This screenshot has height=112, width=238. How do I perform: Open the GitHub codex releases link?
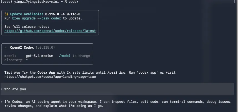pyautogui.click(x=50, y=31)
